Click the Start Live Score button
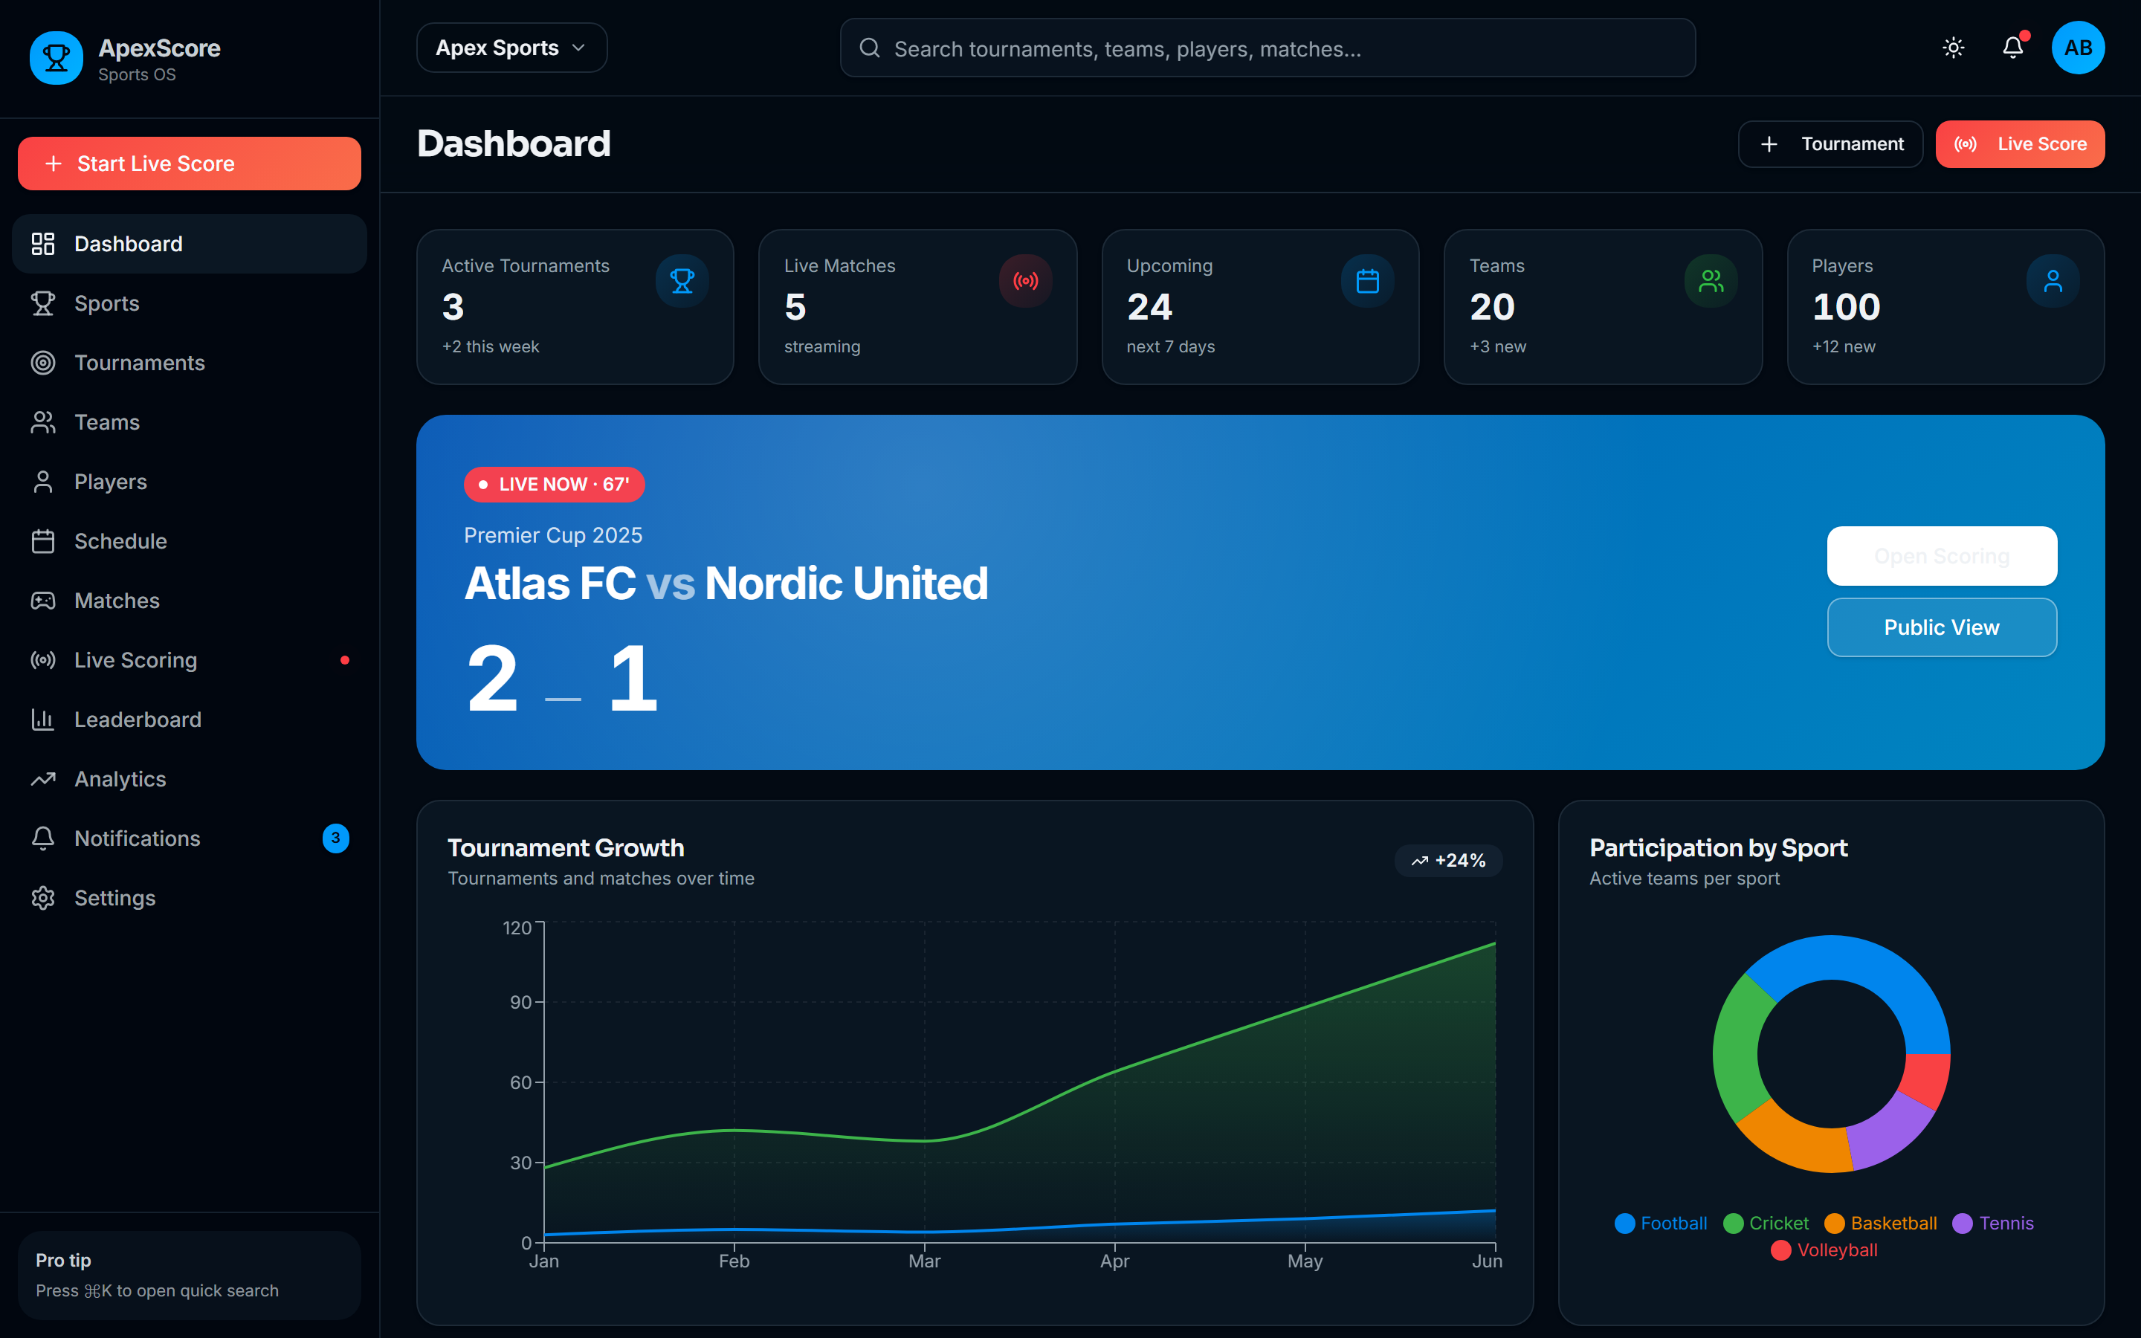 pos(190,164)
